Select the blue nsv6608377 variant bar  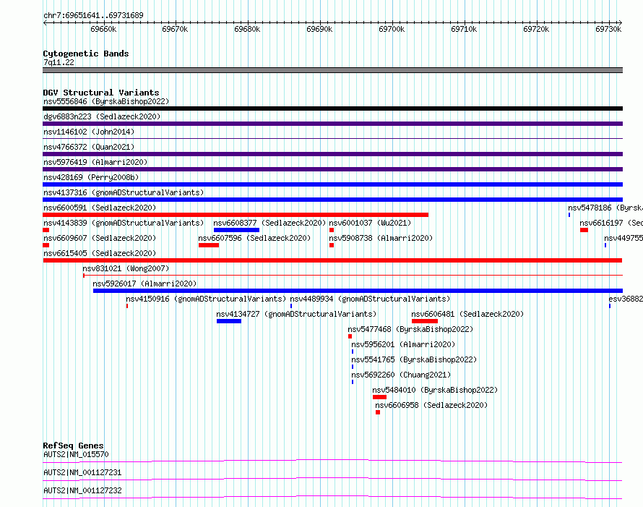(236, 230)
